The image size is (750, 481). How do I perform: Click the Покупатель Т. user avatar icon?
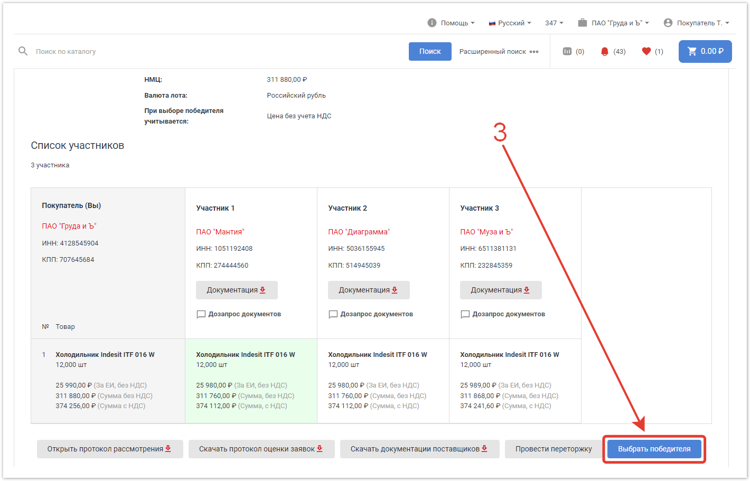coord(668,23)
